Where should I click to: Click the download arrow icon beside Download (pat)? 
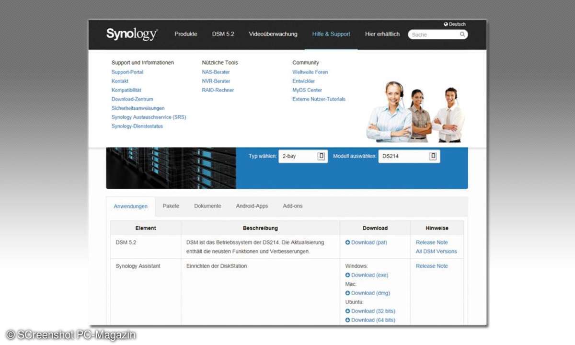348,242
